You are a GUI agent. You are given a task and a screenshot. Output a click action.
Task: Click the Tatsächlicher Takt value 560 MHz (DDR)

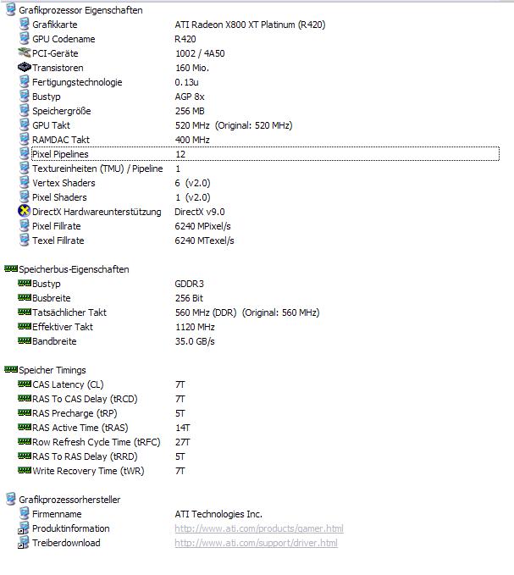click(206, 312)
